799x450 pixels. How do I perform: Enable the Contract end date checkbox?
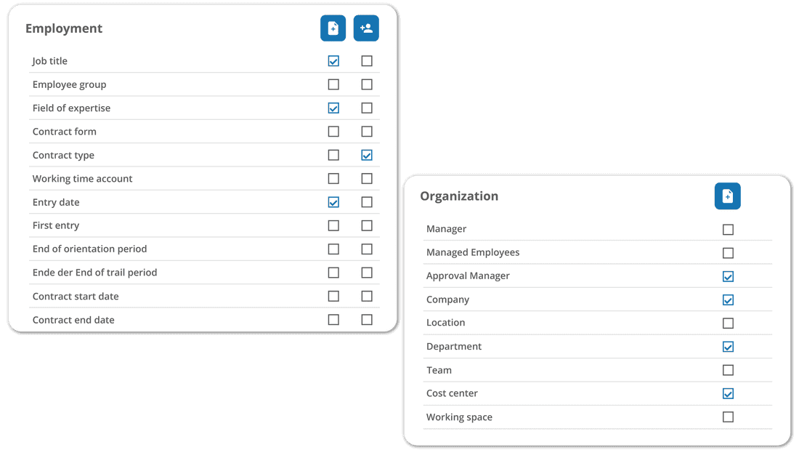point(333,319)
